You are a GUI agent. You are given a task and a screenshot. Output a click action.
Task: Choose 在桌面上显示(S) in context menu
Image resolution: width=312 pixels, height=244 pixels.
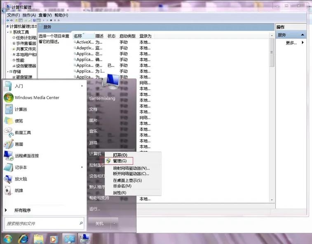(127, 180)
